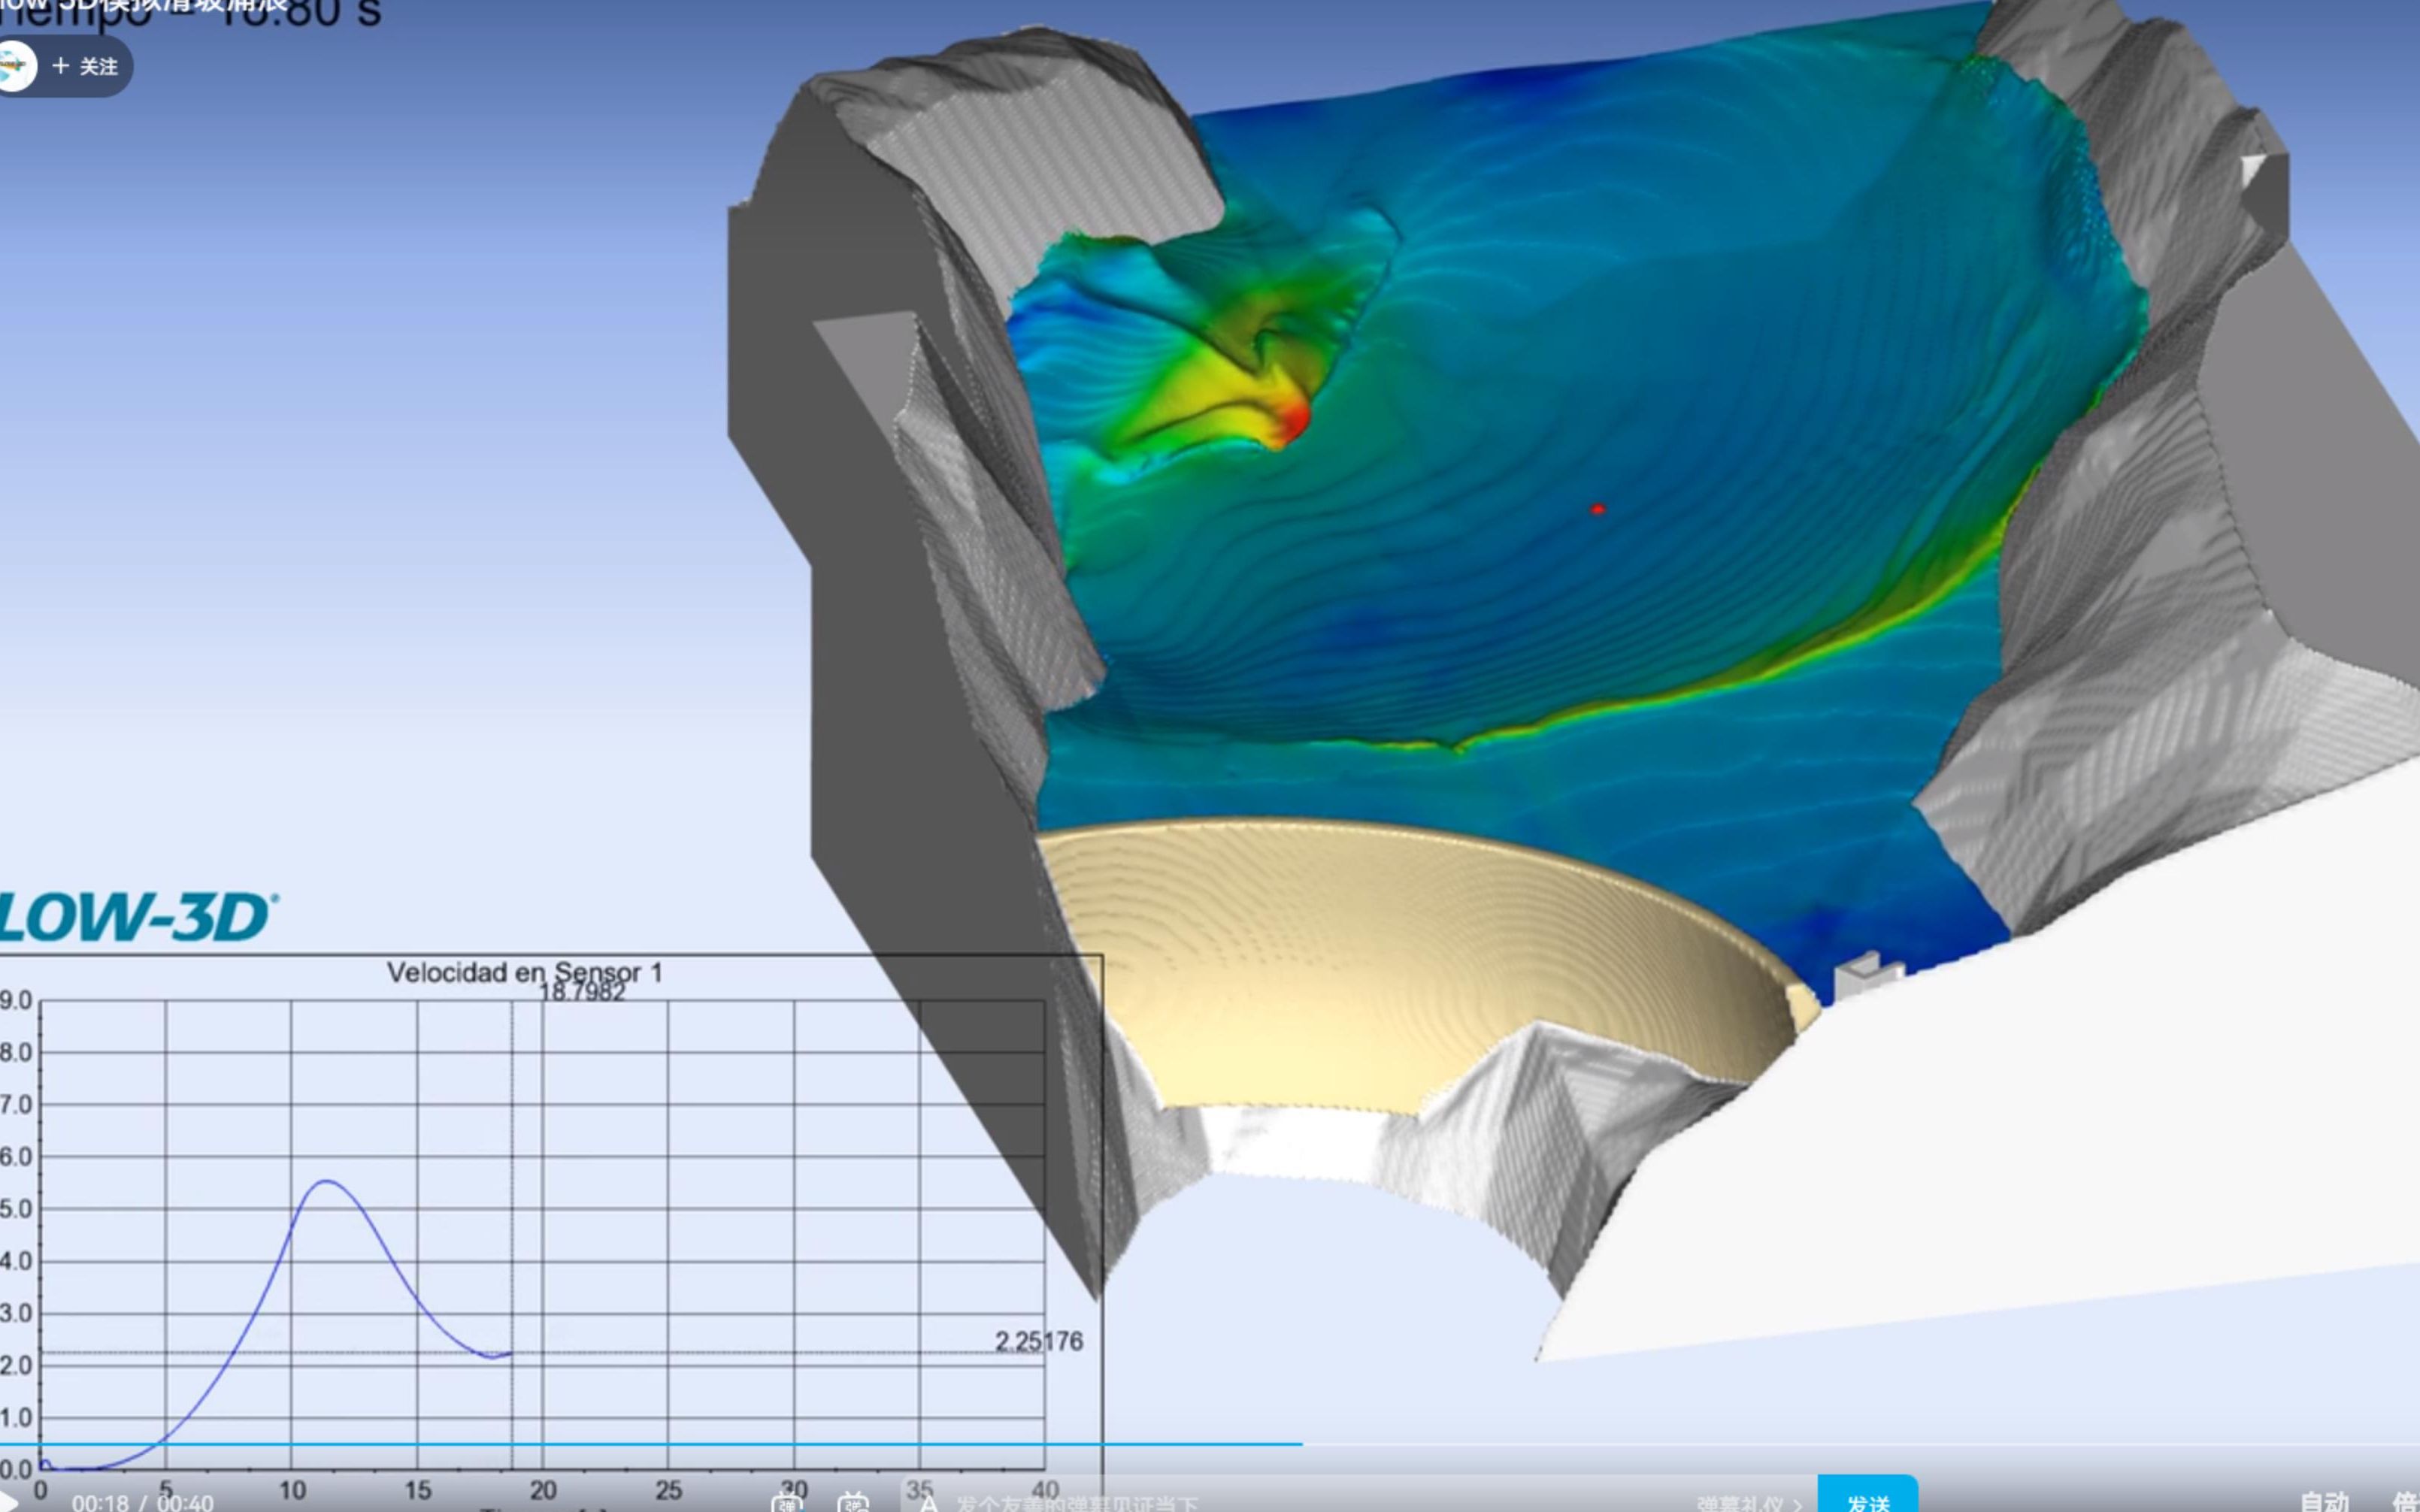
Task: Click the 2.25176 value label on the chart
Action: [x=1038, y=1341]
